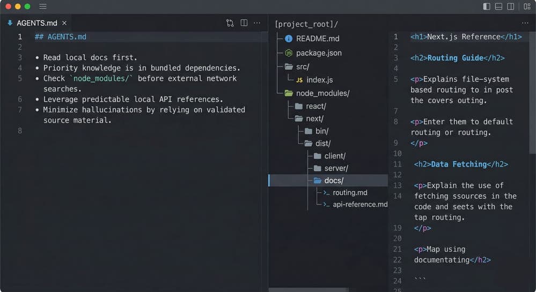Open api-reference.md in the file tree

tap(361, 204)
